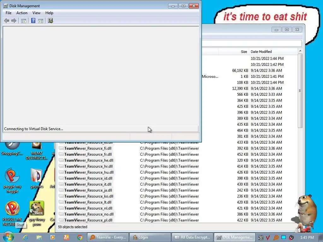Sort by the Date Modified column header
This screenshot has height=242, width=323.
(x=273, y=52)
